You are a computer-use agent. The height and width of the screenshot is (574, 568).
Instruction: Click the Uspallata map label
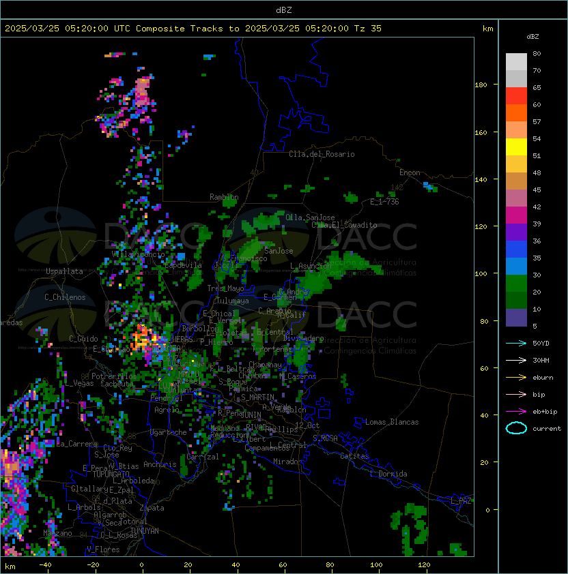(x=64, y=271)
